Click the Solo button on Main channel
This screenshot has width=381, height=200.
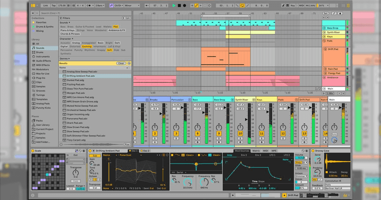tap(334, 135)
